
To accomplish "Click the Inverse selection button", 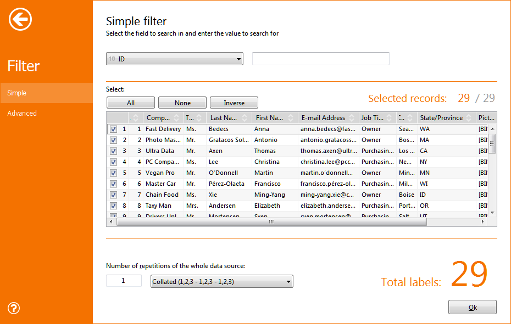I will [x=234, y=103].
